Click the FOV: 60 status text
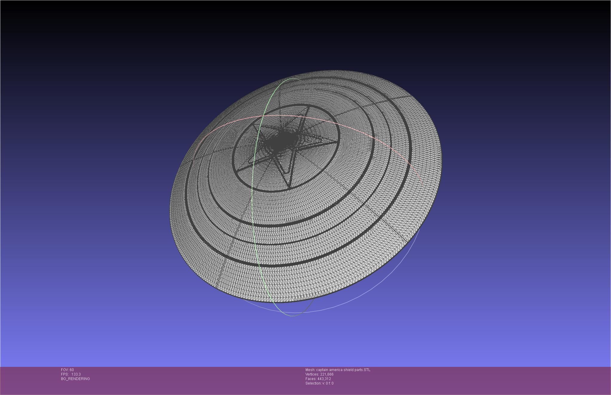Image resolution: width=611 pixels, height=395 pixels. 67,370
